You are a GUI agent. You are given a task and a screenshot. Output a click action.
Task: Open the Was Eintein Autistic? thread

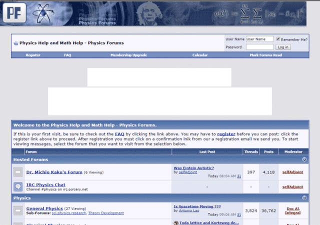click(193, 168)
